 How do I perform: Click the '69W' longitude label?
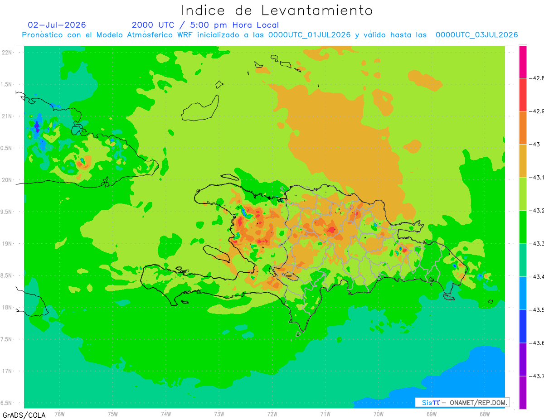pyautogui.click(x=432, y=414)
